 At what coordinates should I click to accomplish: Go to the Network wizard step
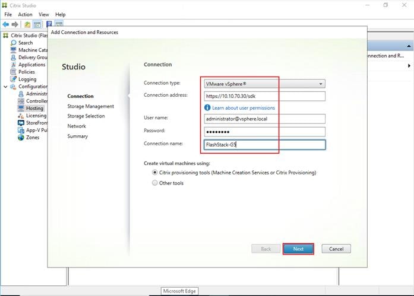click(x=77, y=126)
